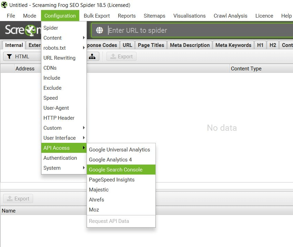293x247 pixels.
Task: Select Include option
Action: (x=64, y=78)
